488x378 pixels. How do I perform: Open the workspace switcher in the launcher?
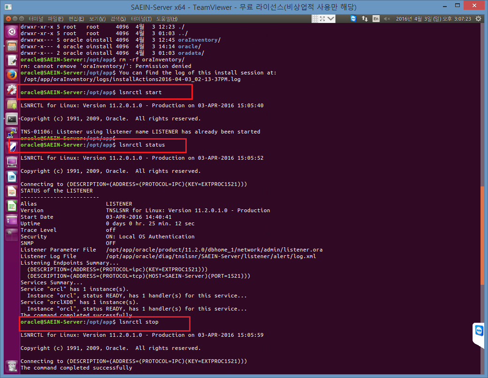[x=12, y=235]
